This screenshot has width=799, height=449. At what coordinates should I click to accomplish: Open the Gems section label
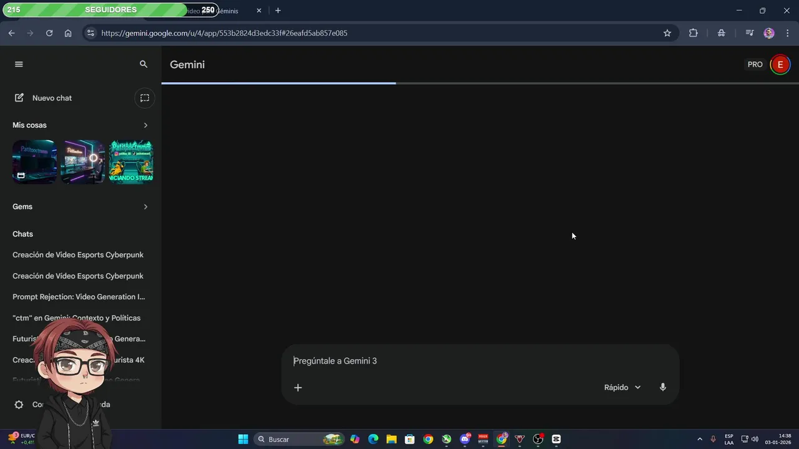click(x=22, y=207)
